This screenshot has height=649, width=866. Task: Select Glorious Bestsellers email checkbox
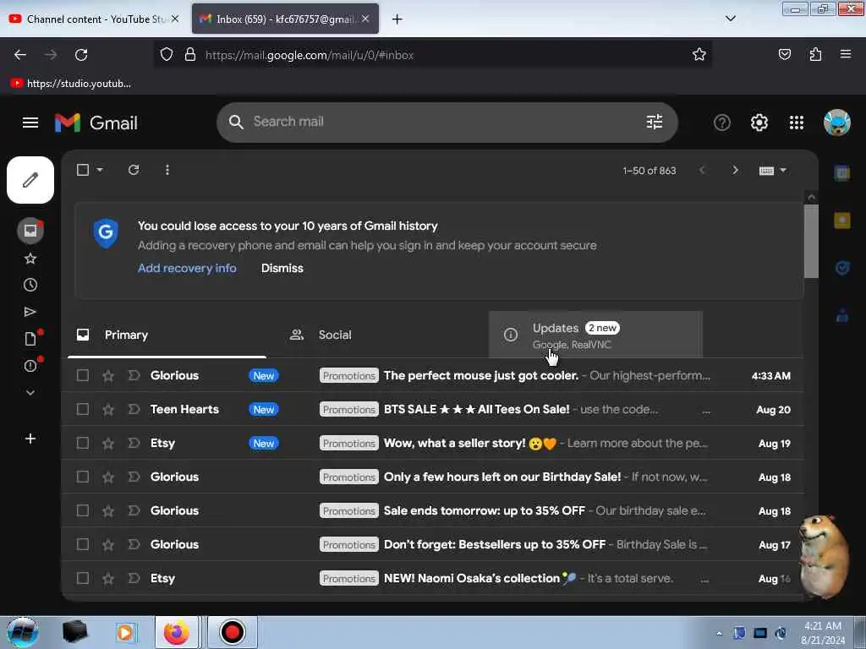(x=83, y=545)
